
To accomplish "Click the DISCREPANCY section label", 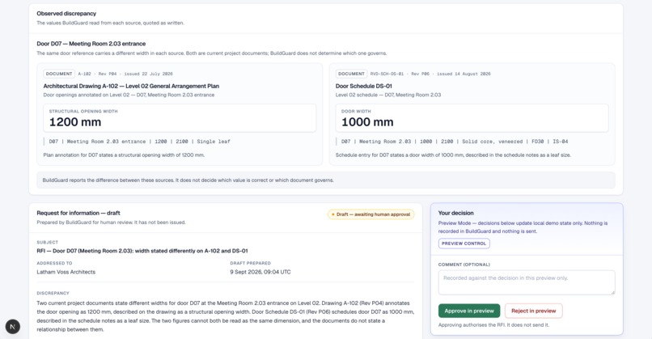I will pos(53,293).
